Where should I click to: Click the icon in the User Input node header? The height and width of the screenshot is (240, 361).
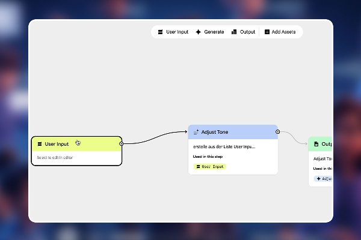click(40, 144)
